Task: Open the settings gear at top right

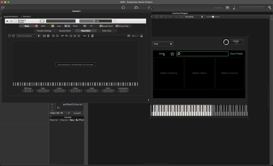Action: tap(270, 8)
